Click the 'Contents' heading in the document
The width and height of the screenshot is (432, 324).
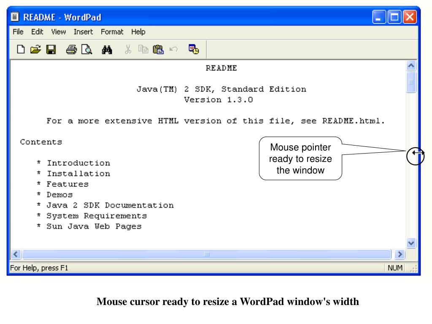[x=41, y=142]
